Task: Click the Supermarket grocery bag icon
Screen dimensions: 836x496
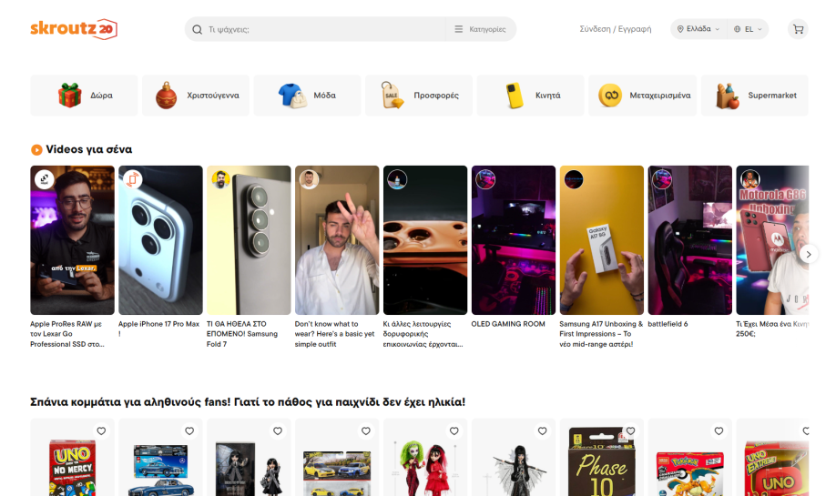Action: click(726, 96)
